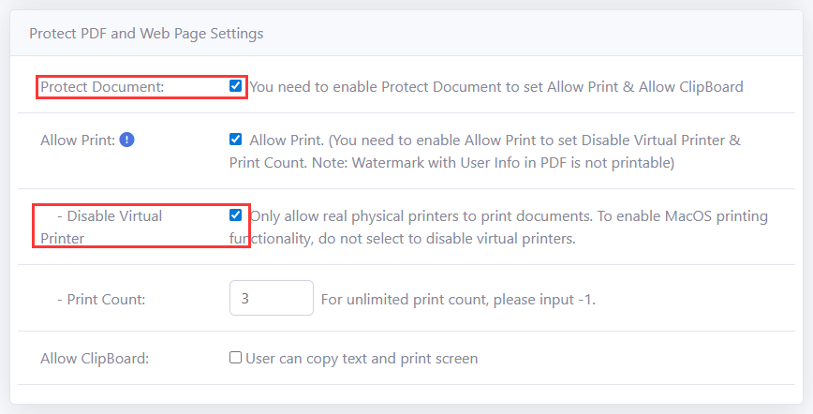Screen dimensions: 813x414
Task: Click the Protect Document label
Action: click(102, 87)
